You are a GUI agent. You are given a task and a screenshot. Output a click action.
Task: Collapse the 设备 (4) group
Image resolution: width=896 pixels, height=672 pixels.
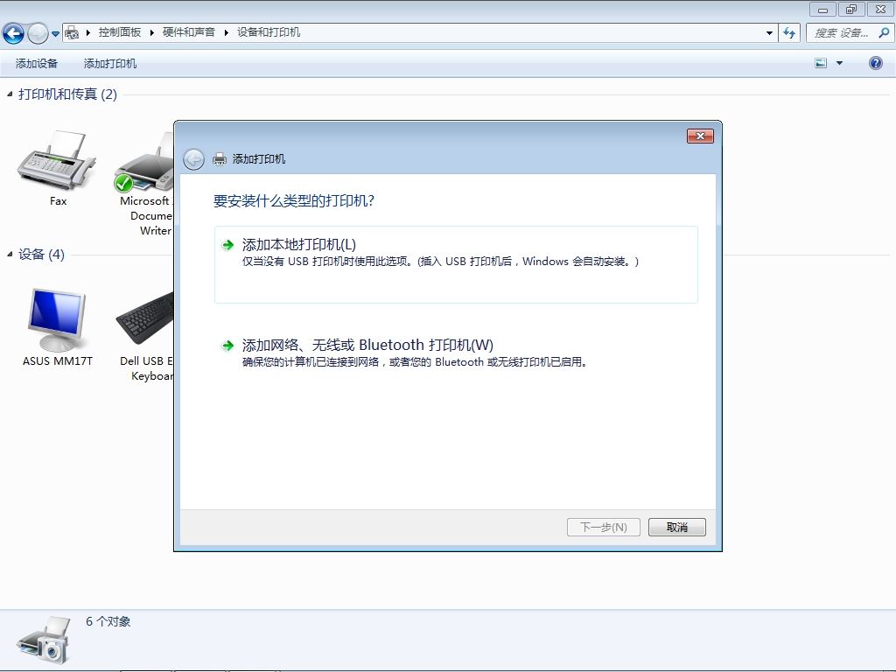coord(10,254)
